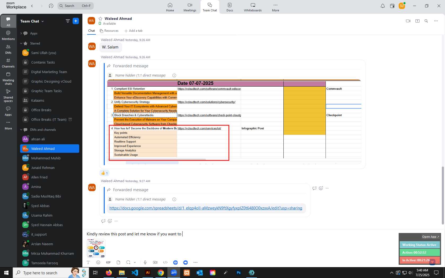Share screen to chat via header icon

(x=417, y=21)
